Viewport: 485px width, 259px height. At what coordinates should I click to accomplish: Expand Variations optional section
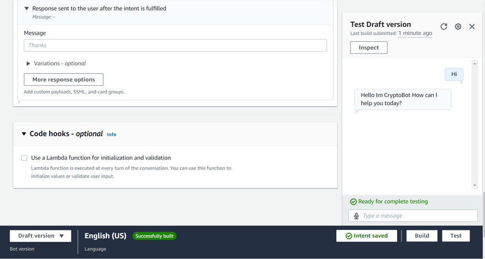(29, 63)
